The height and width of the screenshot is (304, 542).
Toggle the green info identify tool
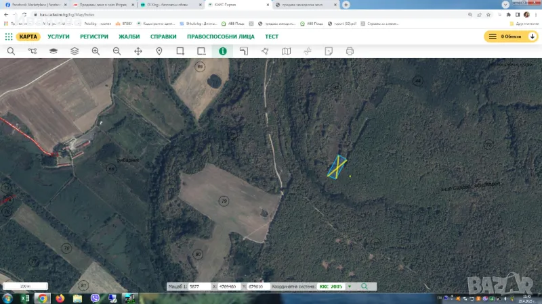pos(222,51)
